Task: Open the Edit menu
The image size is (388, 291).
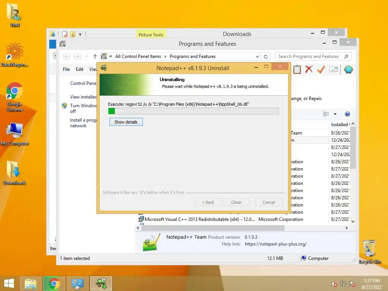Action: click(x=80, y=69)
